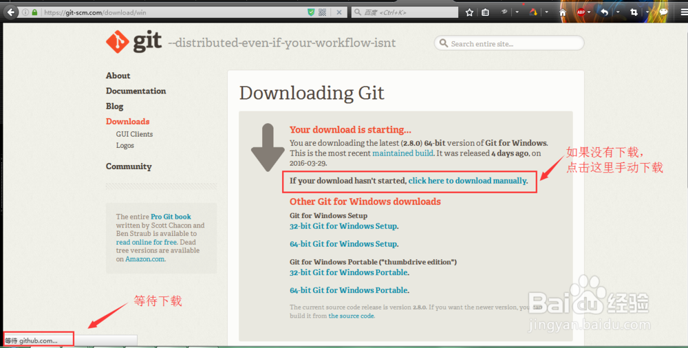Click the magnifier in the Baidu search box
Image resolution: width=688 pixels, height=348 pixels.
(358, 12)
